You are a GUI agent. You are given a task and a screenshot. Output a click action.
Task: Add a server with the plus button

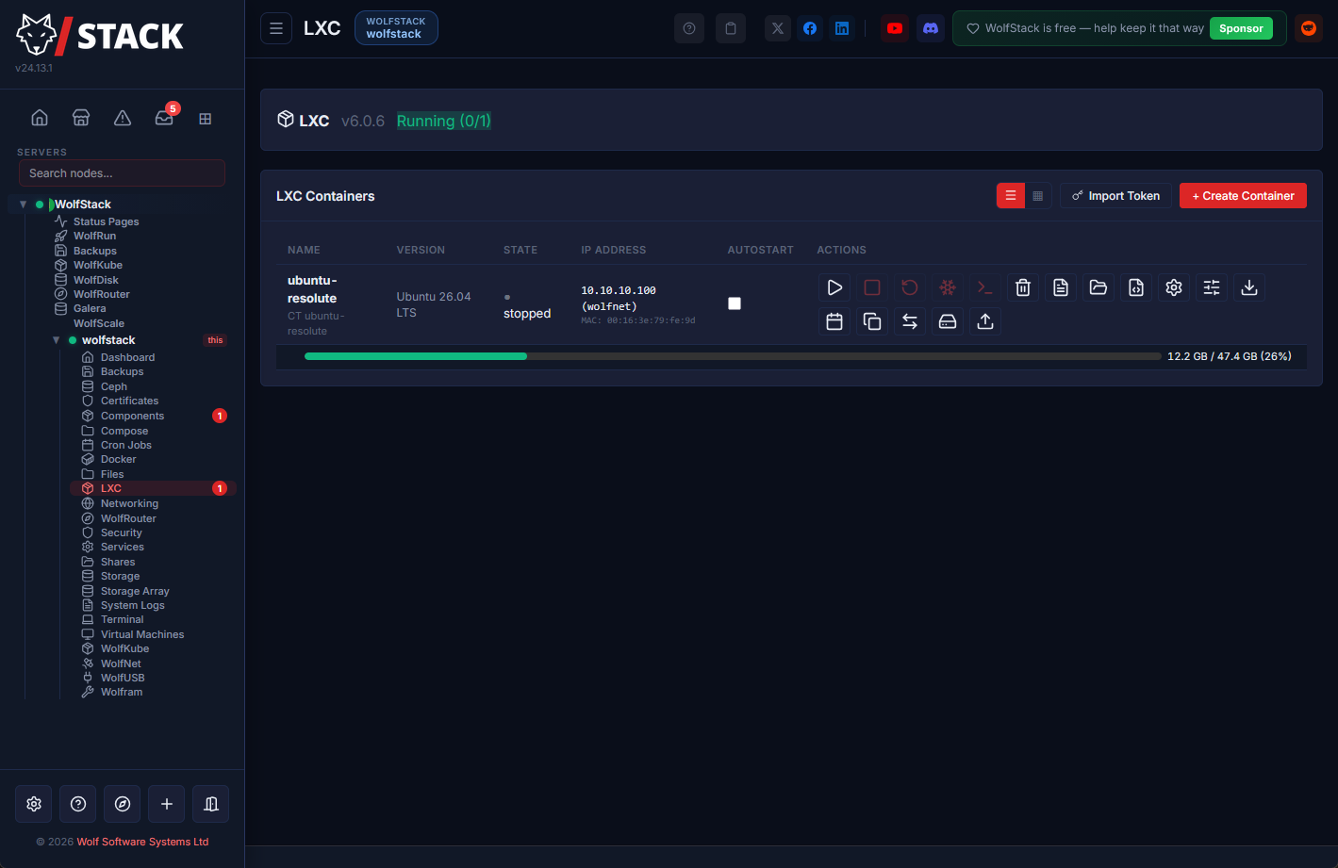167,804
